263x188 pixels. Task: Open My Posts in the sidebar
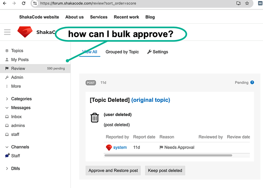[x=35, y=59]
